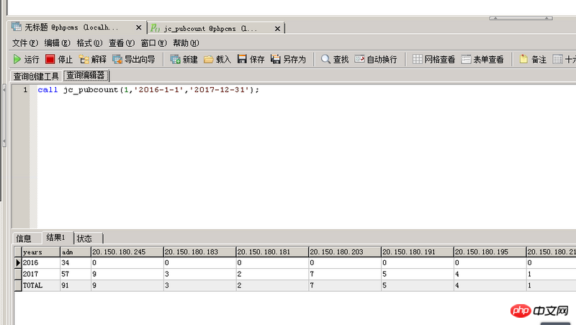Create a new query with 新建 icon
The image size is (576, 325).
coord(175,59)
